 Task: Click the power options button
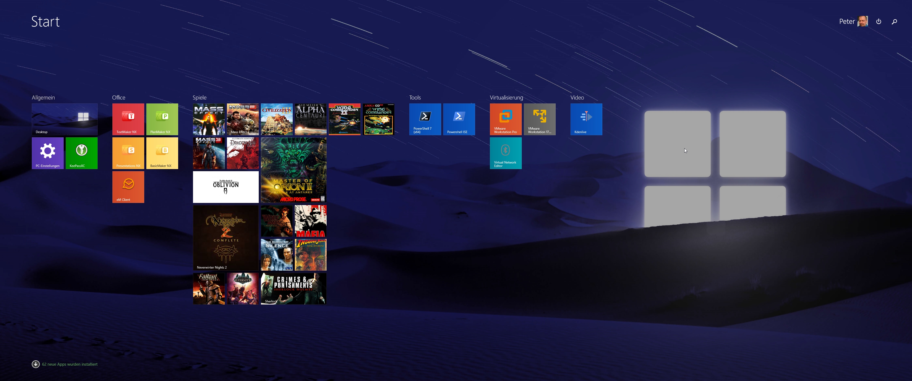pos(878,21)
